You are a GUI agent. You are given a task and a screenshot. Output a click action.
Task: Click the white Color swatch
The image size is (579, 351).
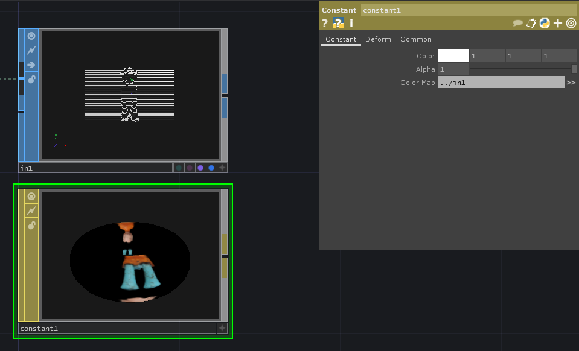point(453,56)
